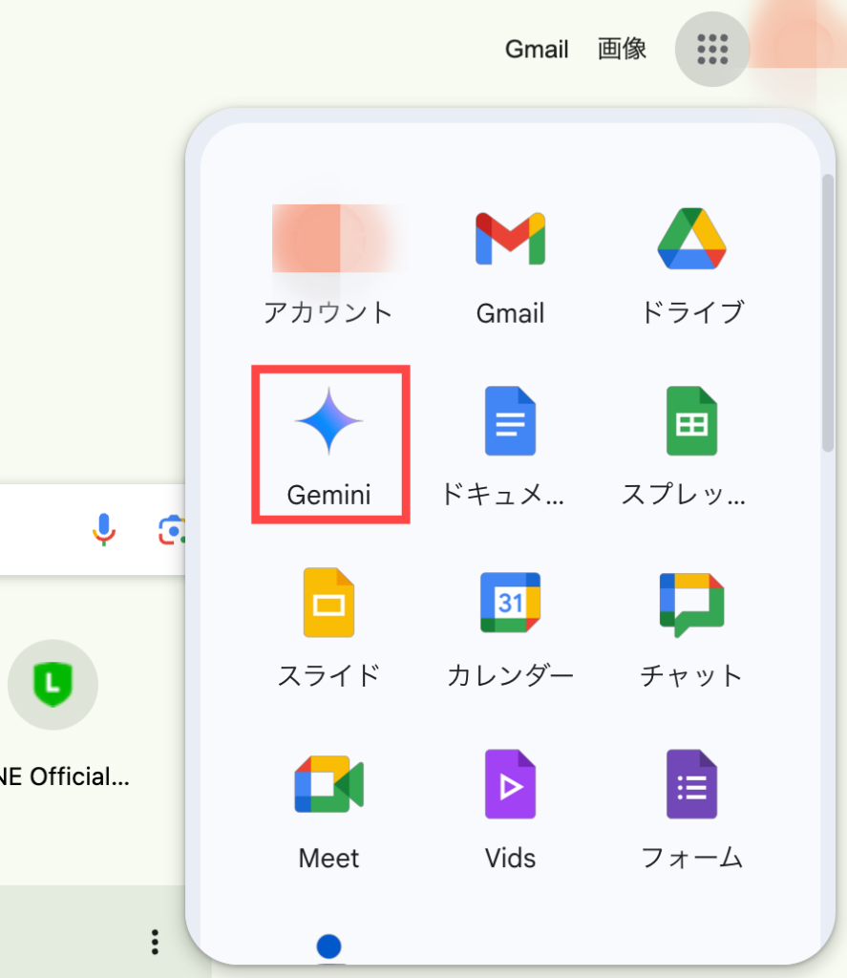The height and width of the screenshot is (978, 847).
Task: Click the 画像 (Images) link in header
Action: pyautogui.click(x=622, y=49)
